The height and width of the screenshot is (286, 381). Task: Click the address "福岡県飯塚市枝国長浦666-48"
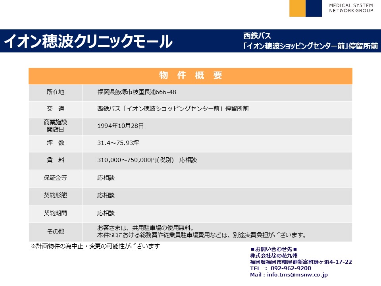137,92
